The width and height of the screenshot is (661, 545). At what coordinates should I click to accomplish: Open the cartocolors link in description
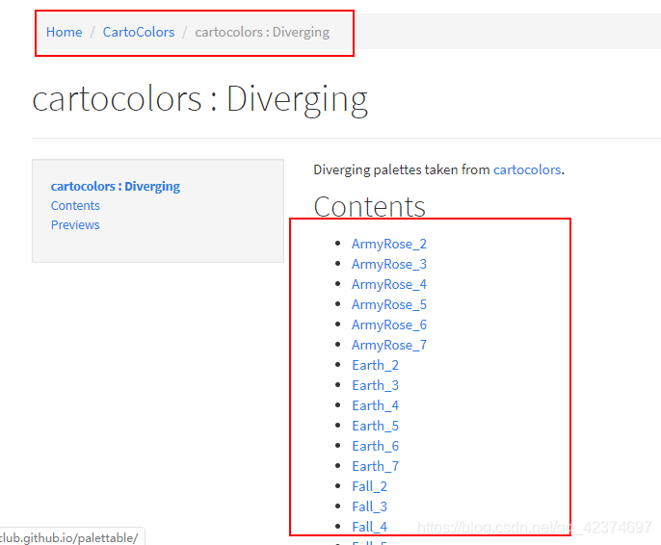pyautogui.click(x=527, y=169)
